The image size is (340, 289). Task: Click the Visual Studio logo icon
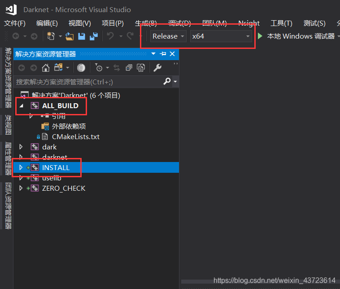click(x=11, y=9)
